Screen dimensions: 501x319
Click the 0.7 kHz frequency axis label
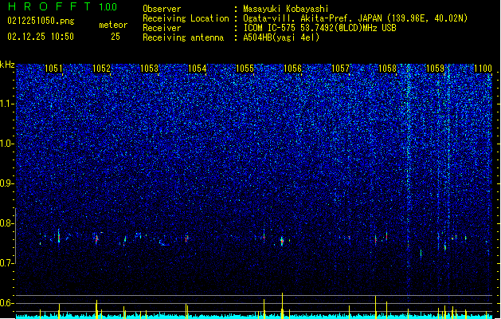coord(6,263)
